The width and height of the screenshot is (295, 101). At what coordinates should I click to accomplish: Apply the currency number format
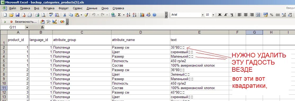pyautogui.click(x=265, y=15)
